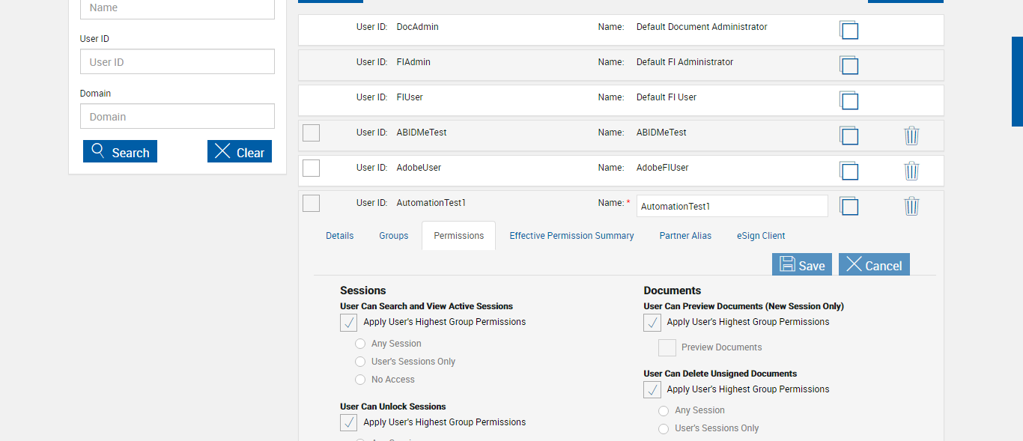The height and width of the screenshot is (441, 1023).
Task: Select the ABIDMeTest row checkbox
Action: [x=311, y=133]
